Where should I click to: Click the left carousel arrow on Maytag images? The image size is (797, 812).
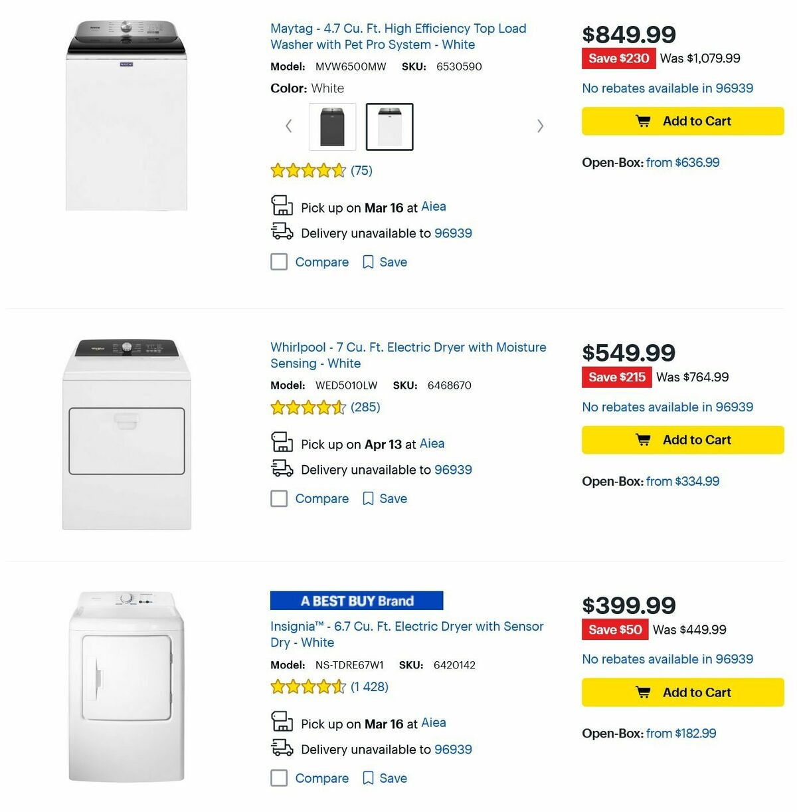(x=288, y=126)
